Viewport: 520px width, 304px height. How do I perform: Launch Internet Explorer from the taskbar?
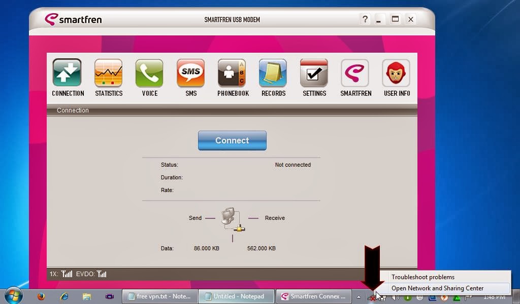point(64,296)
